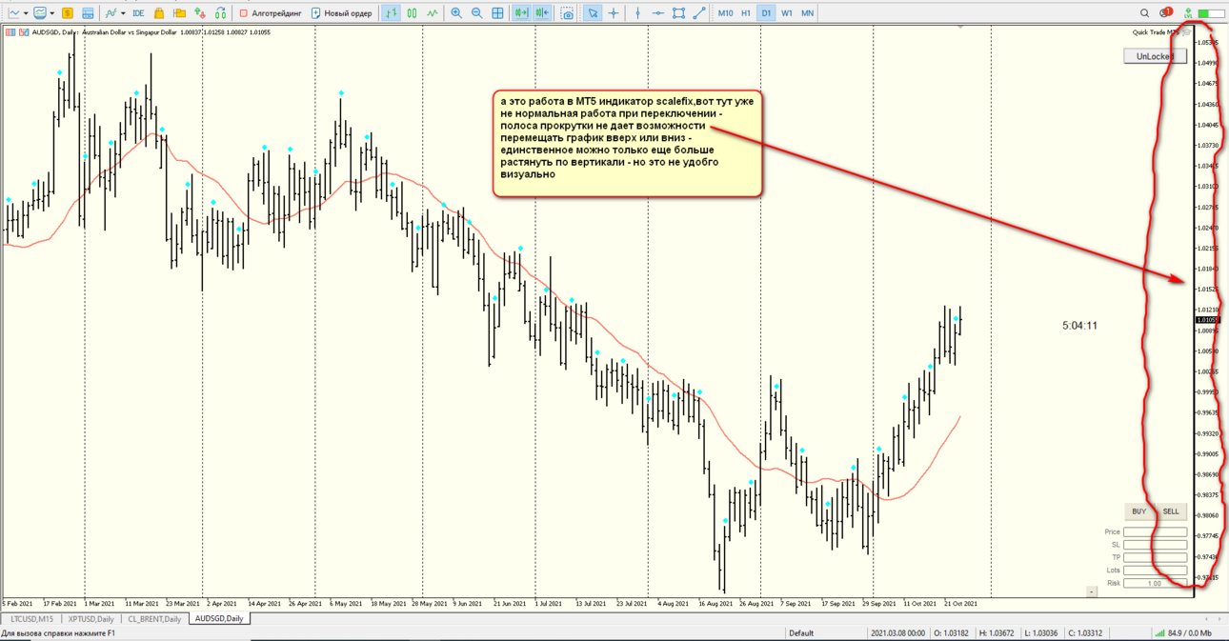This screenshot has height=641, width=1229.
Task: Click the green LVL icon
Action: pos(1188,13)
